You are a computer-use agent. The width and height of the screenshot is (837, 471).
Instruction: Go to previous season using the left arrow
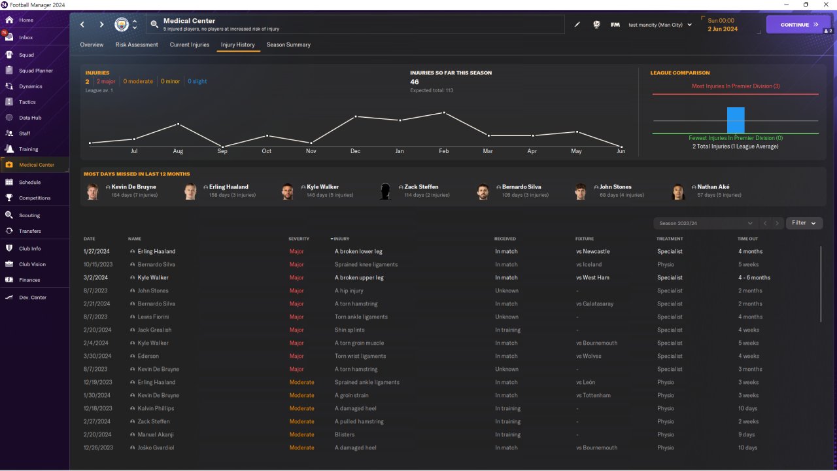pos(765,224)
